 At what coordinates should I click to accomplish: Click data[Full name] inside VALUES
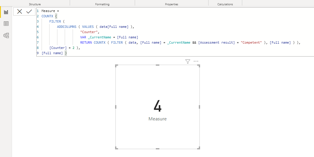(114, 27)
